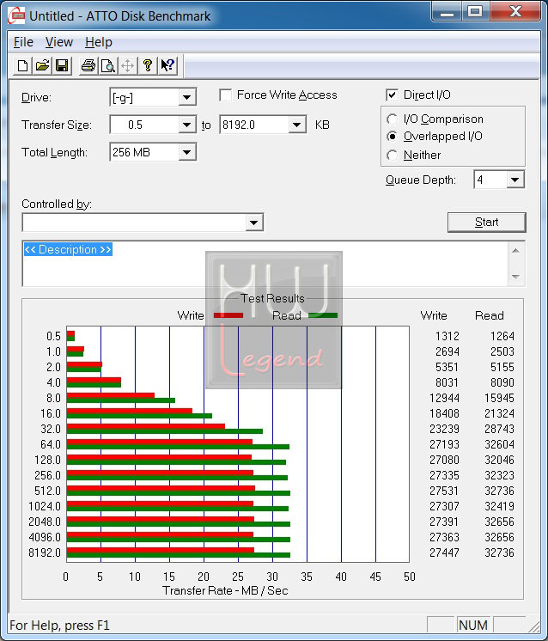This screenshot has height=641, width=548.
Task: Click the yellow question mark About icon
Action: click(148, 65)
